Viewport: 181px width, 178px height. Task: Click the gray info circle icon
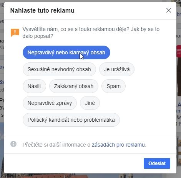point(13,144)
